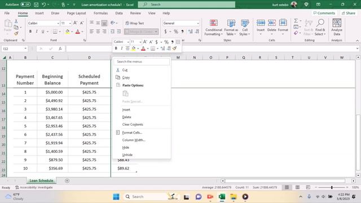
Task: Click the mini toolbar Font Color A
Action: [143, 48]
